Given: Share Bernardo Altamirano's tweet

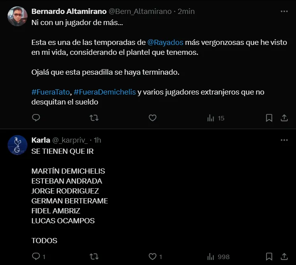Looking at the screenshot, I should pyautogui.click(x=284, y=118).
